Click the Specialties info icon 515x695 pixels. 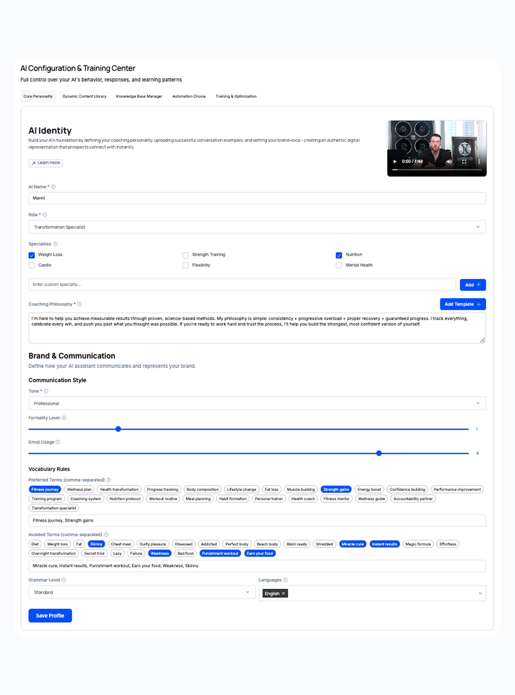55,244
